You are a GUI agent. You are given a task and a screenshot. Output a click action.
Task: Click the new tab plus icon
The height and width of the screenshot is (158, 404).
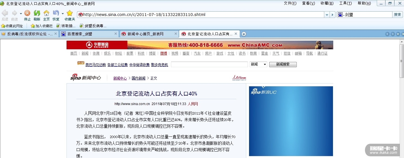(x=244, y=34)
